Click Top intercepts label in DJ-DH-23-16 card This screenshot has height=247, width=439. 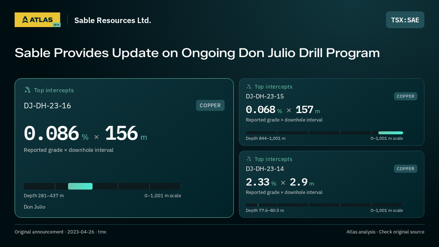54,90
